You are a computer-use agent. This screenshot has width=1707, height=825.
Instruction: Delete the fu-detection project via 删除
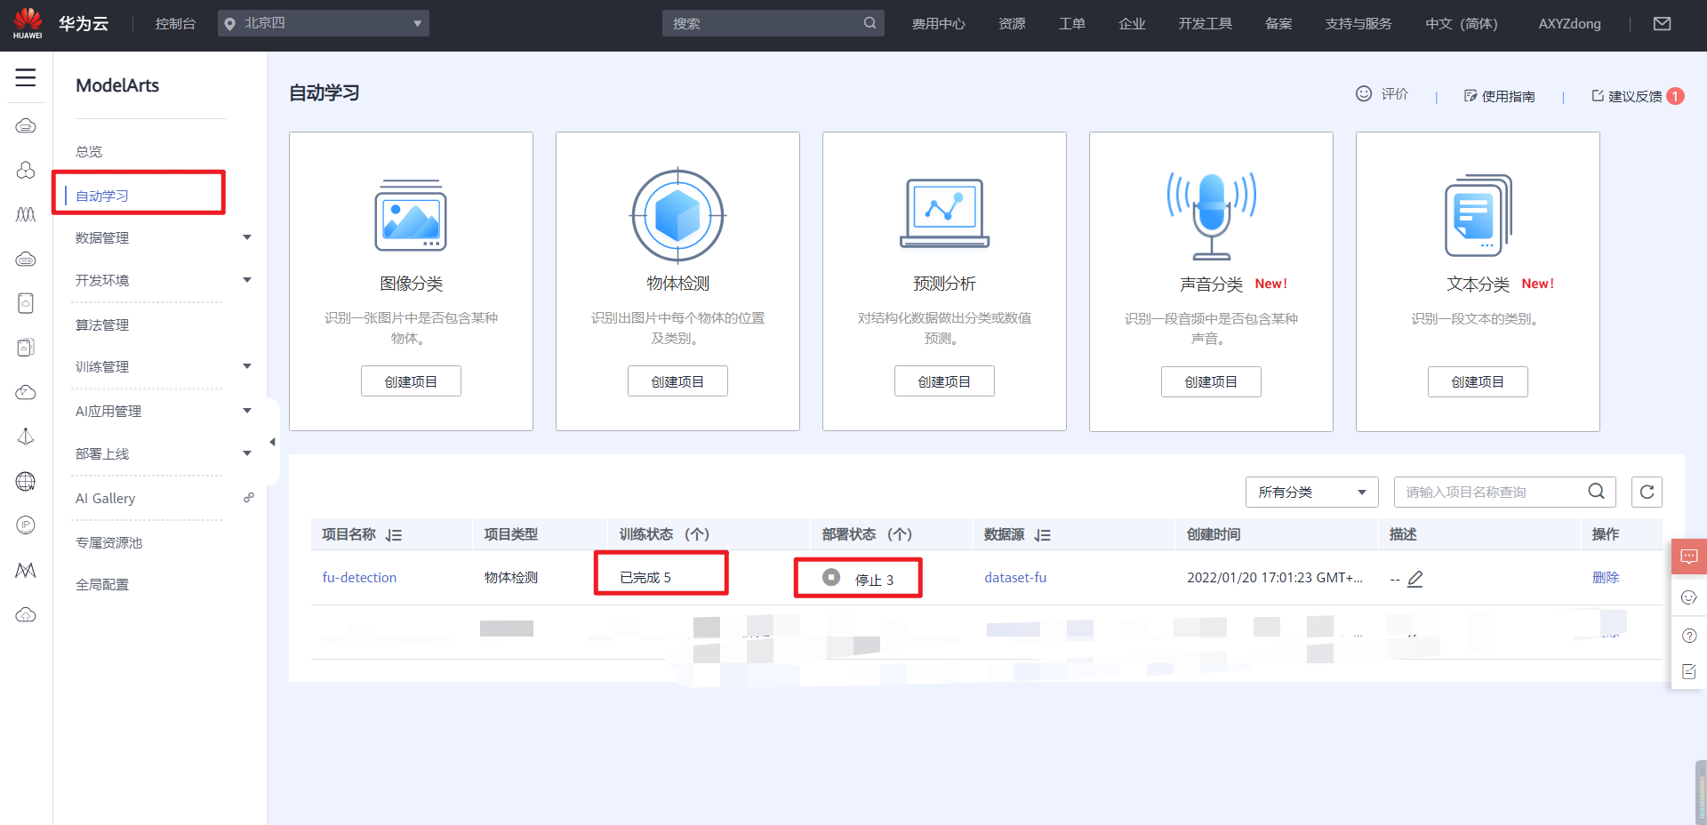tap(1606, 578)
